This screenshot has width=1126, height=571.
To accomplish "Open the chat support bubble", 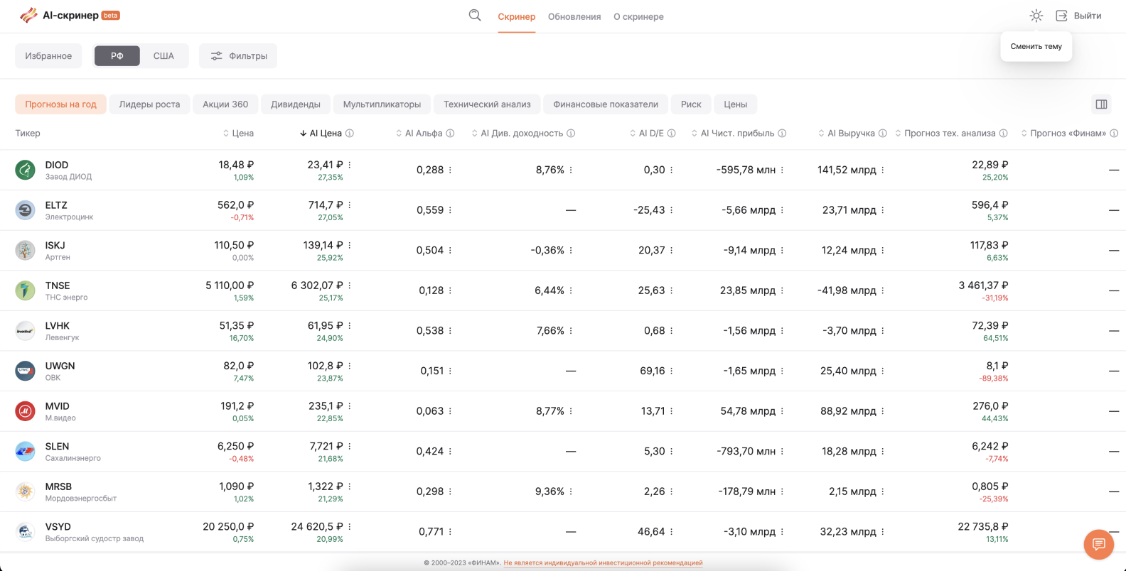I will pyautogui.click(x=1098, y=544).
